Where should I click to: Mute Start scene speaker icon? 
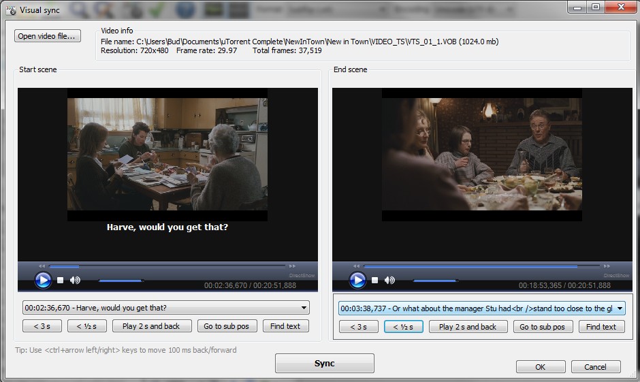pyautogui.click(x=75, y=281)
